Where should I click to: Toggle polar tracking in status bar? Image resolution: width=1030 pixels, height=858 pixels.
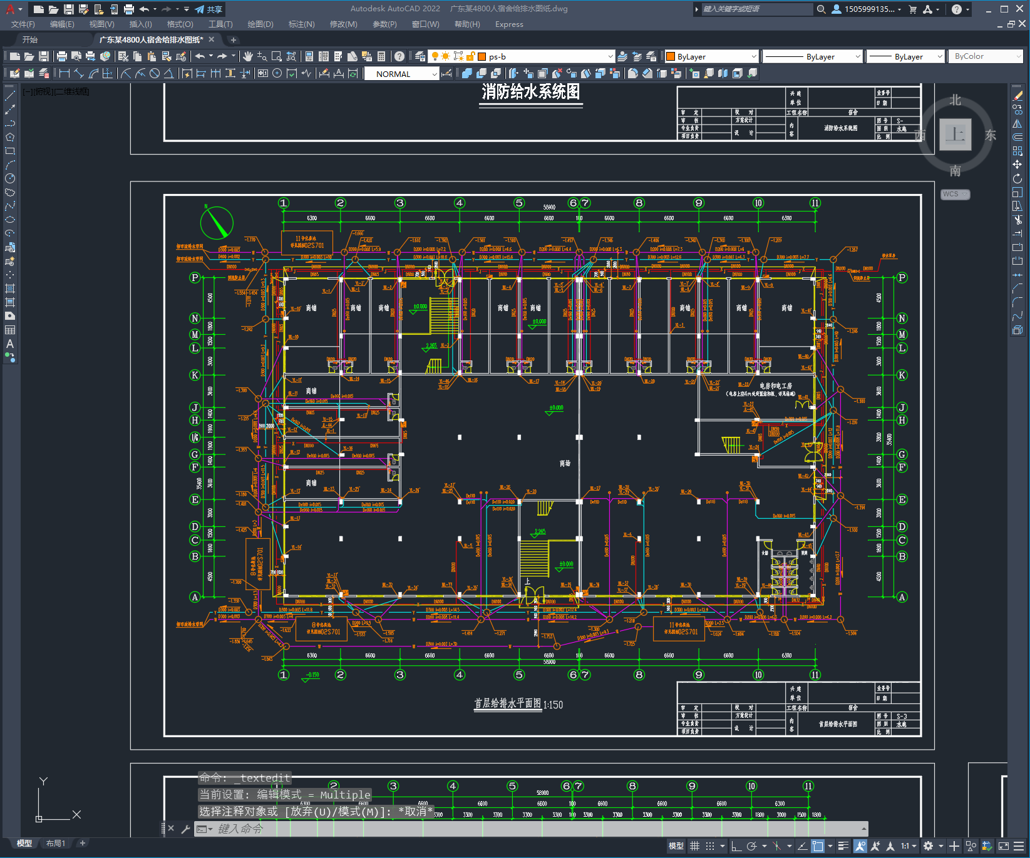tap(752, 846)
